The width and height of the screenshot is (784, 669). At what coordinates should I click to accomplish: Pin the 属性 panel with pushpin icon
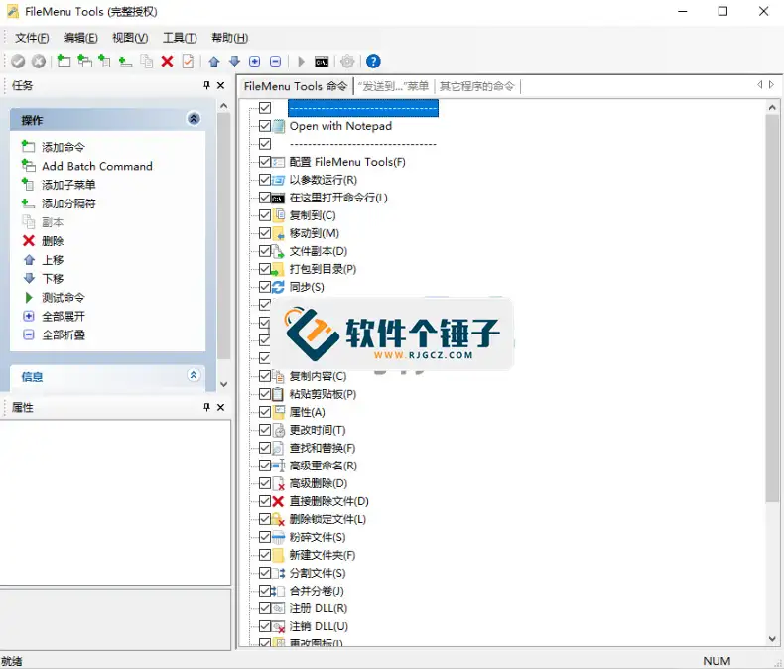206,407
